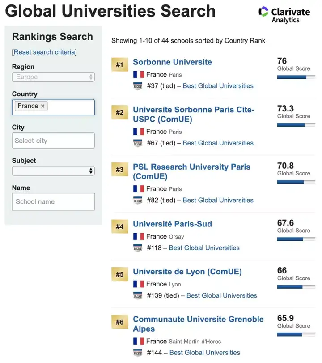The image size is (322, 363).
Task: Click the #6 gold rank badge
Action: tap(119, 322)
